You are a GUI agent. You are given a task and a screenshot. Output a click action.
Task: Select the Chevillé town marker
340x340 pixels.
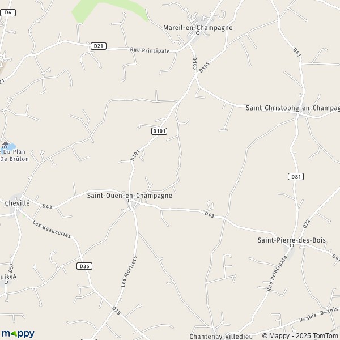tap(18, 209)
